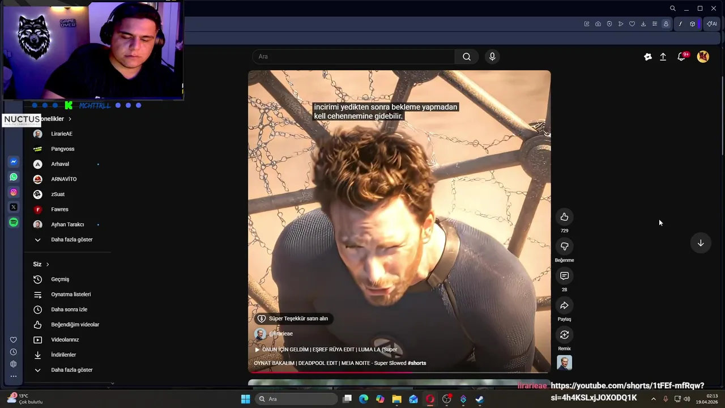
Task: Open Opera ad blocker shield icon
Action: 609,24
